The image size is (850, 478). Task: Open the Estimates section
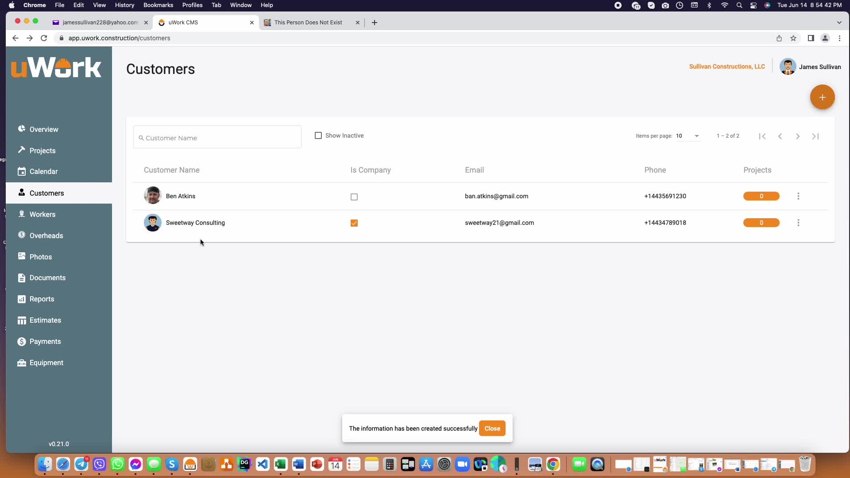pos(44,320)
